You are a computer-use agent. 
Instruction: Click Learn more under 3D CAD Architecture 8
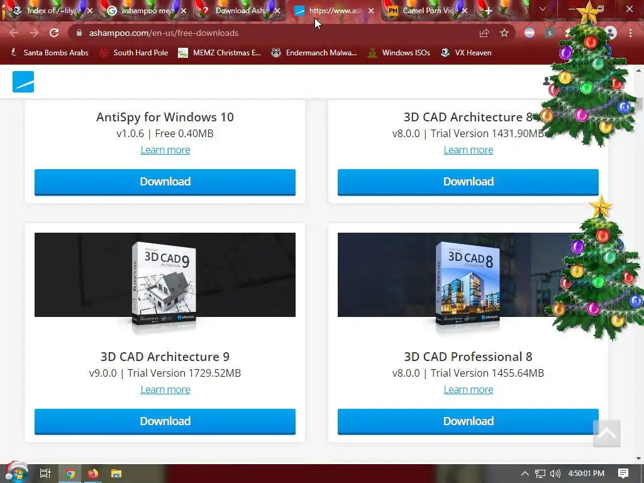(468, 150)
